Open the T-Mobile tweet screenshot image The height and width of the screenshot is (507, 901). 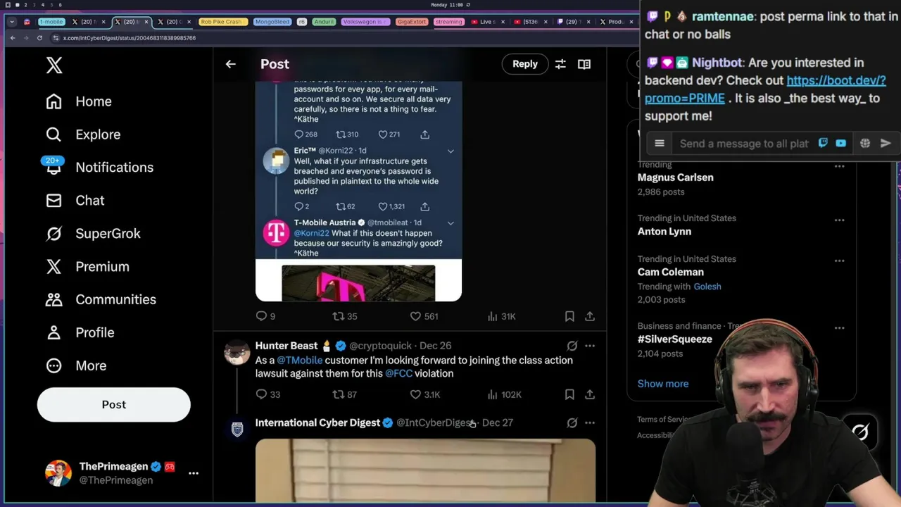pos(358,191)
